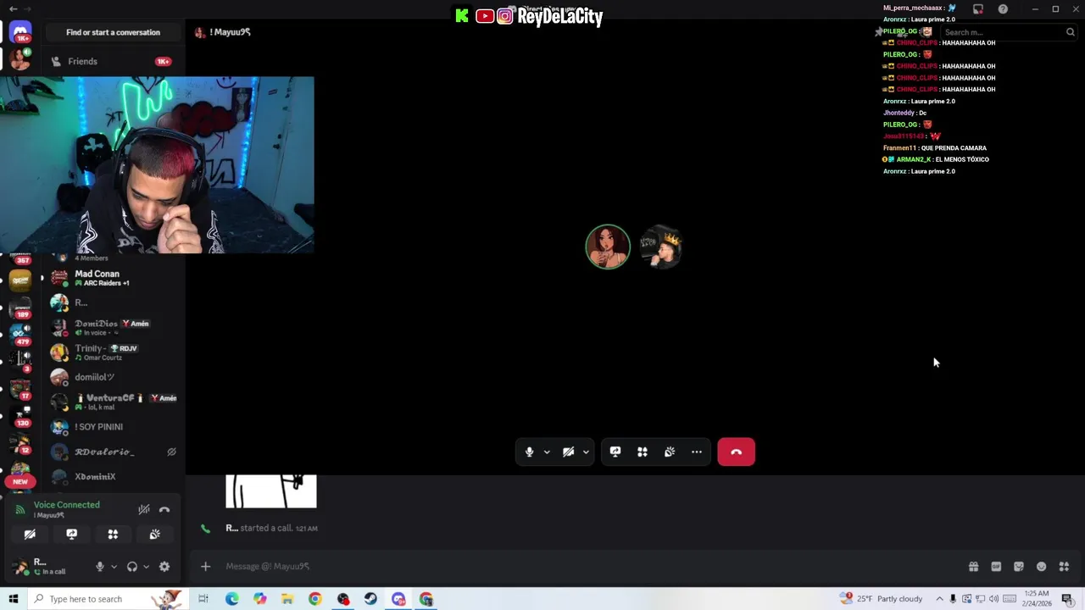The image size is (1085, 610).
Task: Open Microsoft Edge from taskbar
Action: [231, 599]
